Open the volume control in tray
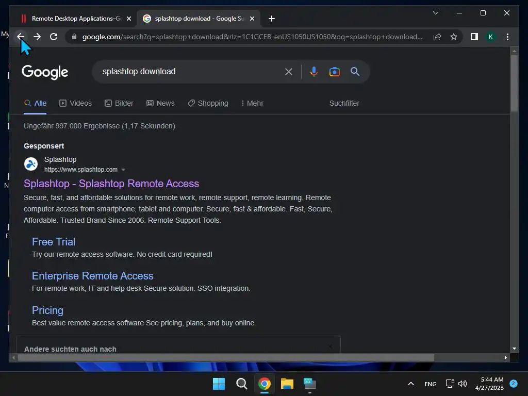 point(463,384)
